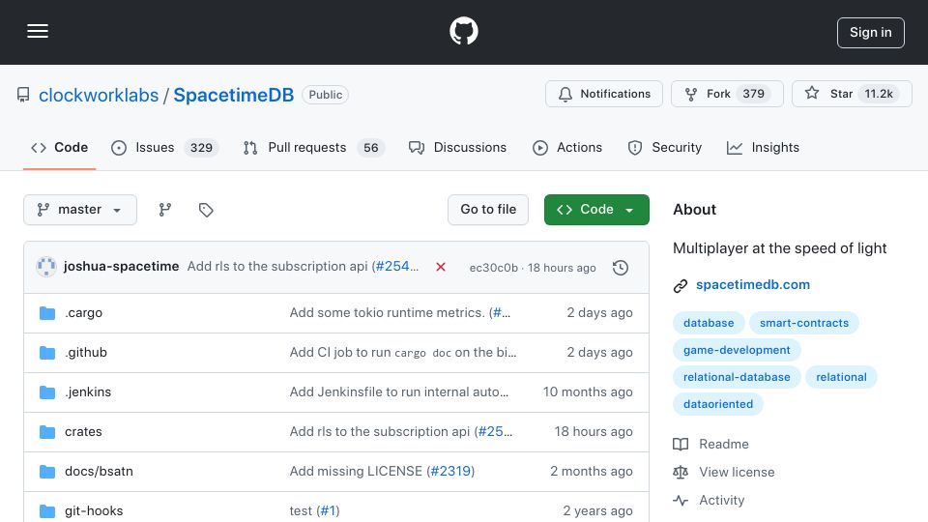Select the smart-contracts topic tag
The width and height of the screenshot is (928, 522).
pyautogui.click(x=803, y=323)
